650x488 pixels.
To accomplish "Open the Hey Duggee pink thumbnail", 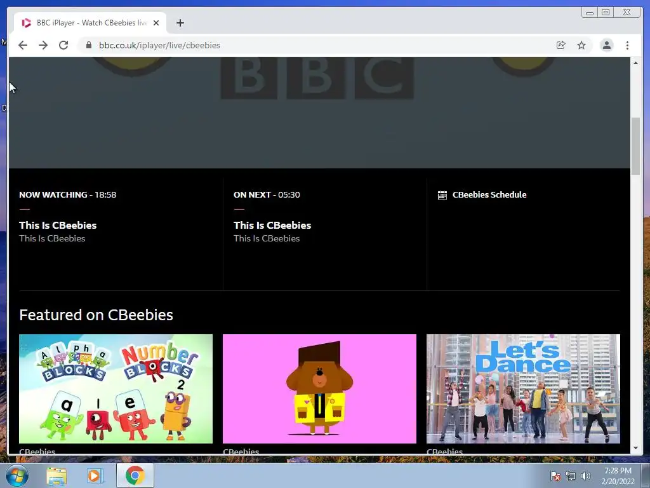I will [x=319, y=389].
